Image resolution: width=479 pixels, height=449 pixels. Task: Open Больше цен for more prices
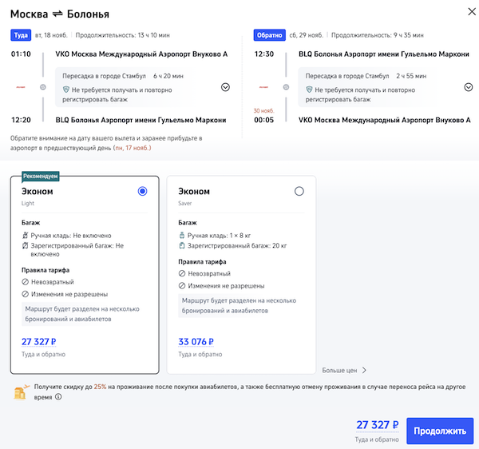tap(344, 370)
